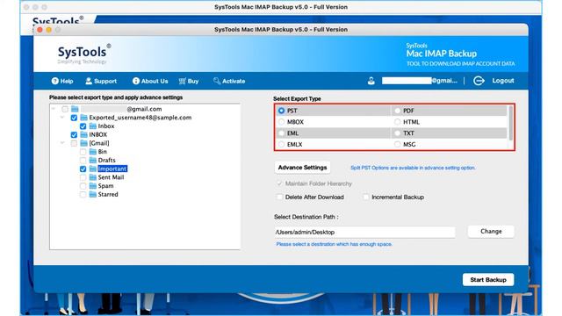Click the Sent Mail folder icon
This screenshot has height=316, width=562.
[x=93, y=177]
